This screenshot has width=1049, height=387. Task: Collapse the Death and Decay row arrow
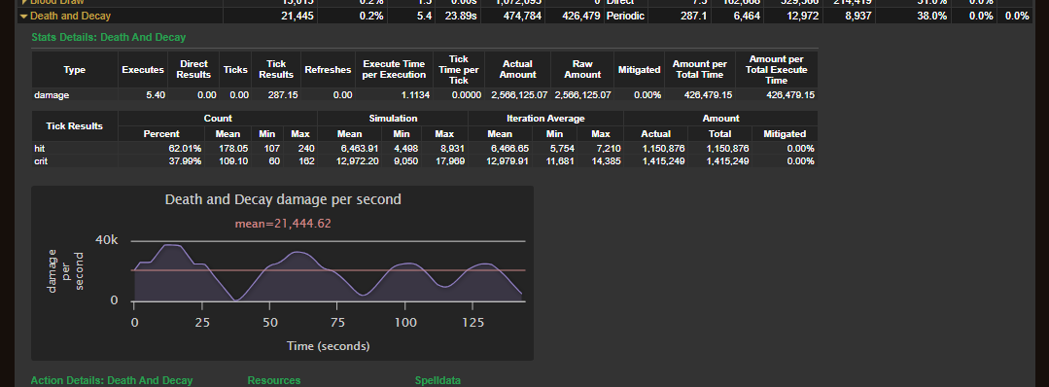[24, 17]
